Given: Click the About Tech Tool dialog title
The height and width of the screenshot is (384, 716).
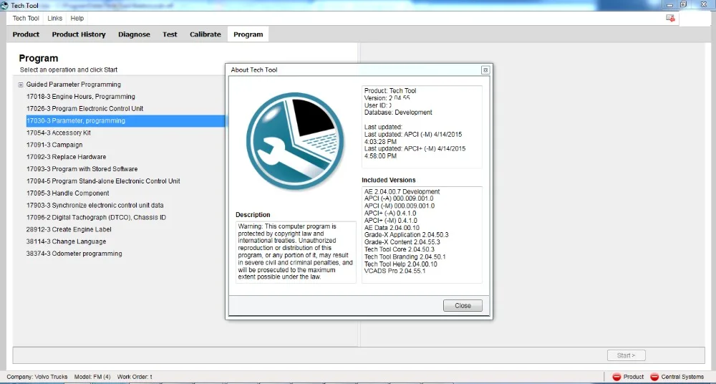Looking at the screenshot, I should pyautogui.click(x=254, y=70).
